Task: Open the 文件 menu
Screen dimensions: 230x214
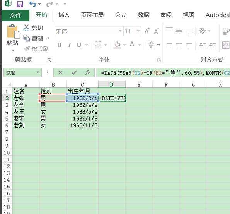Action: pos(15,15)
